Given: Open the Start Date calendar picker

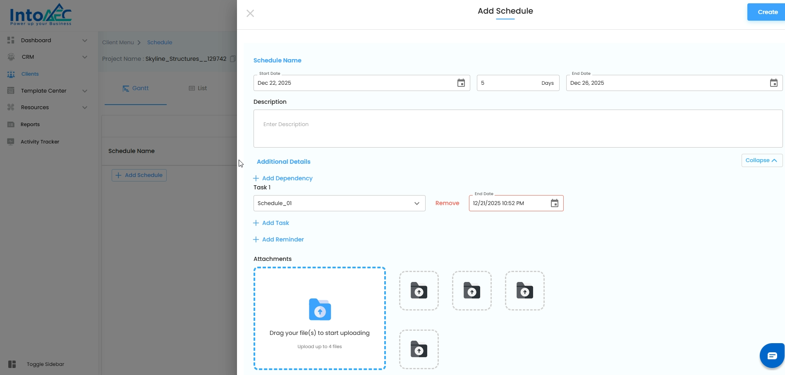Looking at the screenshot, I should coord(461,83).
